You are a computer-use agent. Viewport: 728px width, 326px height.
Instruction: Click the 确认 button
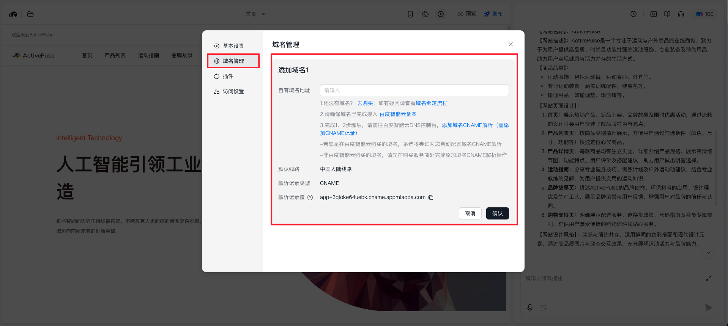tap(497, 213)
